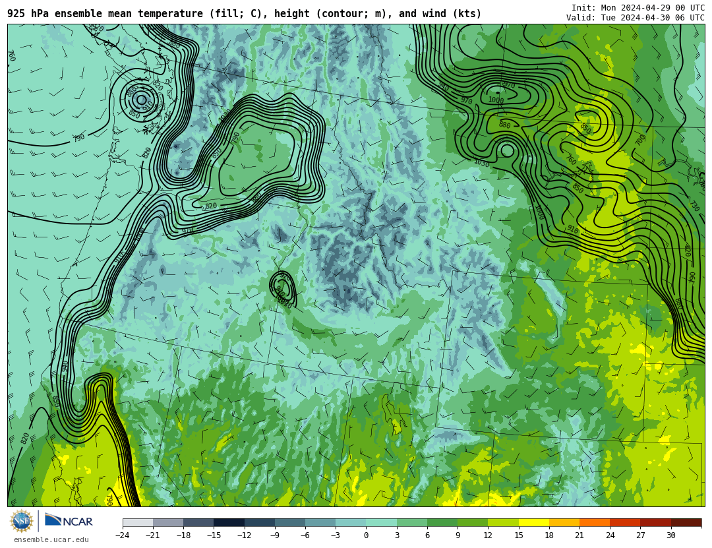The image size is (712, 548).
Task: Pick the colorbar segment from -12 to -9
Action: [x=260, y=522]
